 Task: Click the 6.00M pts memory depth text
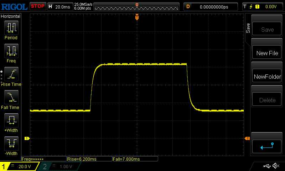coord(83,8)
